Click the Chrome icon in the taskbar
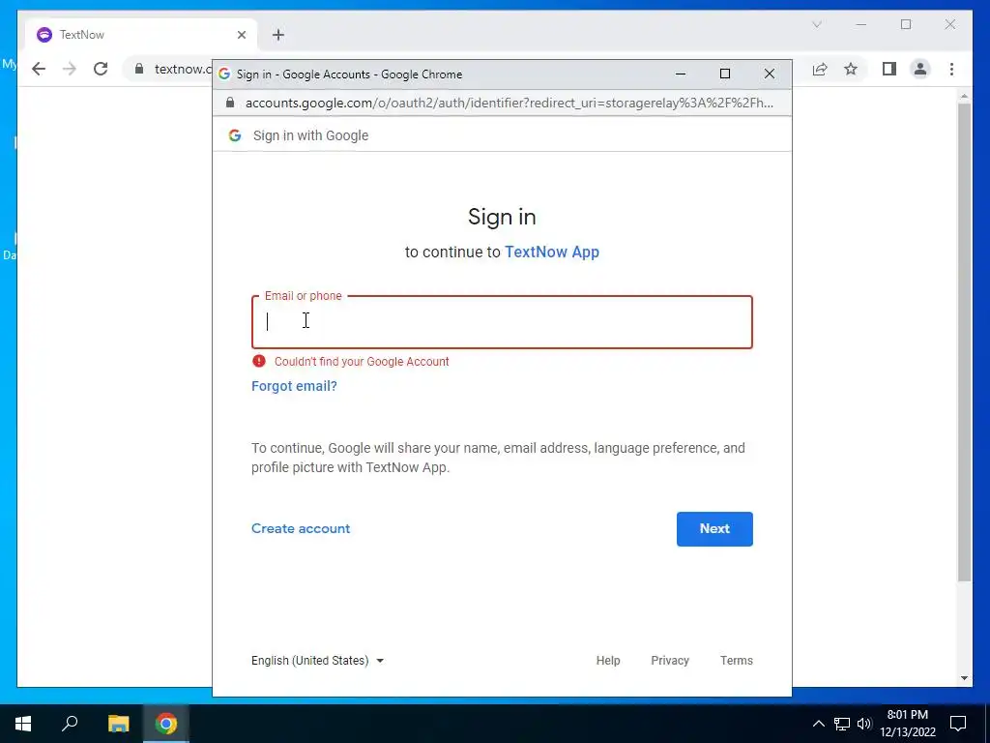 (x=166, y=724)
